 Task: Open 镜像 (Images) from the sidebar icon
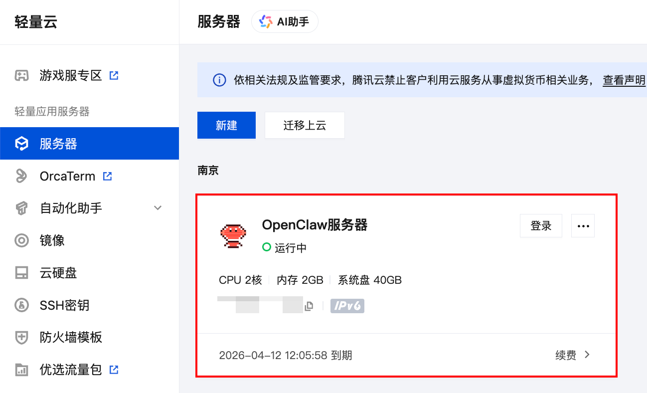pyautogui.click(x=21, y=240)
